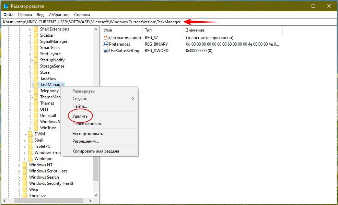
Task: Click the tree horizontal scrollbar right arrow
Action: click(x=90, y=201)
